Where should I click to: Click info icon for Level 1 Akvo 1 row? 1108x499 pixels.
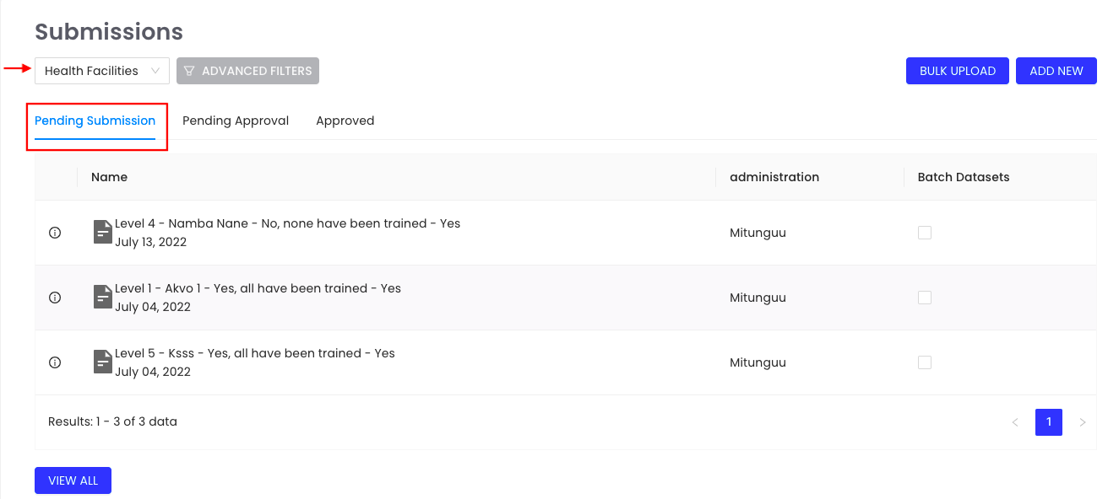55,298
